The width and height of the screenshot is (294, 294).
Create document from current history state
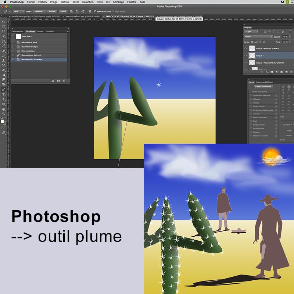tap(53, 81)
